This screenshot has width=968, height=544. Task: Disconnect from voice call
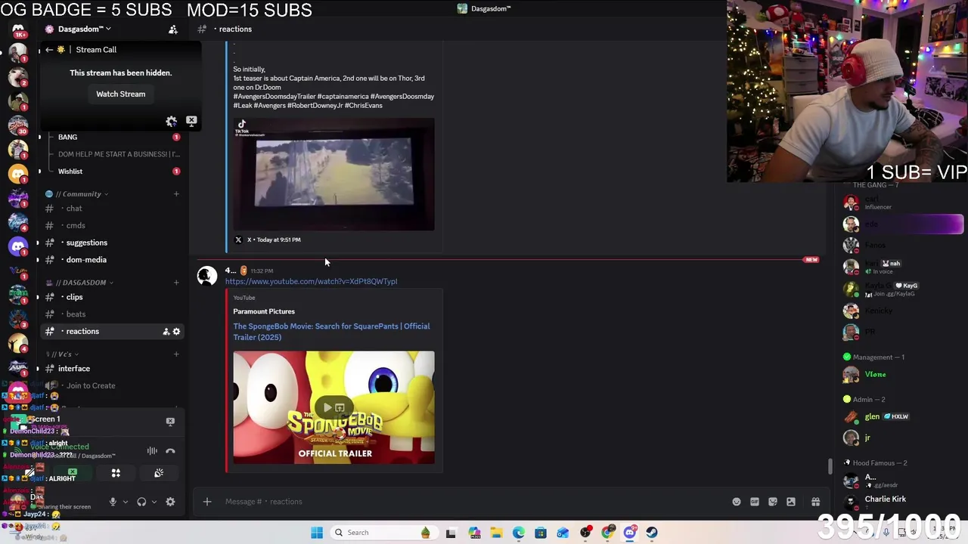click(x=170, y=451)
